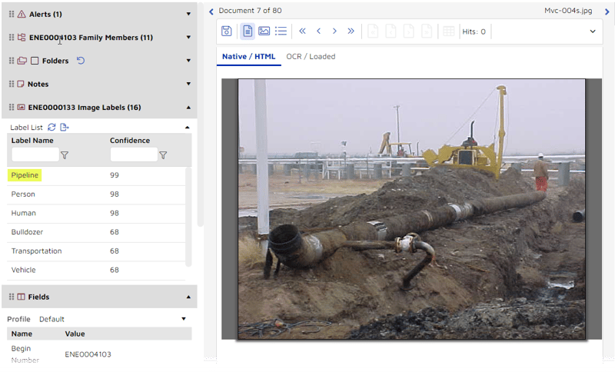Image resolution: width=615 pixels, height=372 pixels.
Task: Tick the Folders checkbox
Action: [x=35, y=61]
